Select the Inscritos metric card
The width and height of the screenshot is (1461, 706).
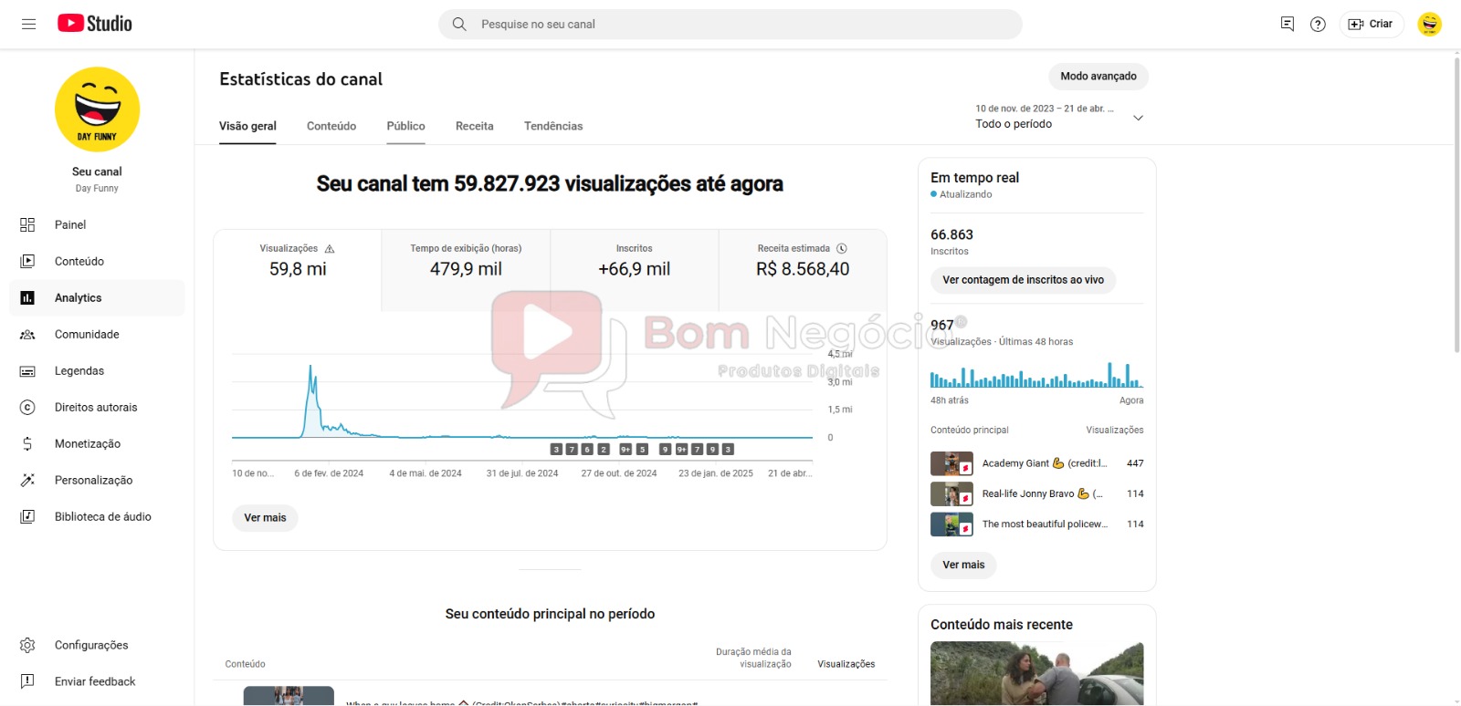[634, 262]
